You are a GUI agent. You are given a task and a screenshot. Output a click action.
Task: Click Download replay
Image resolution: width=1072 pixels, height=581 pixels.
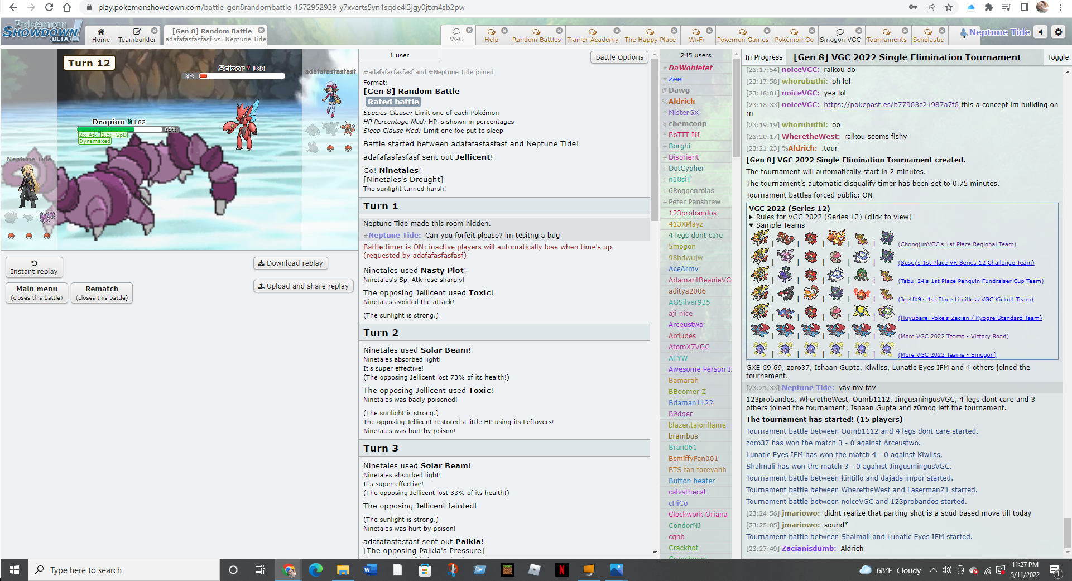coord(290,263)
